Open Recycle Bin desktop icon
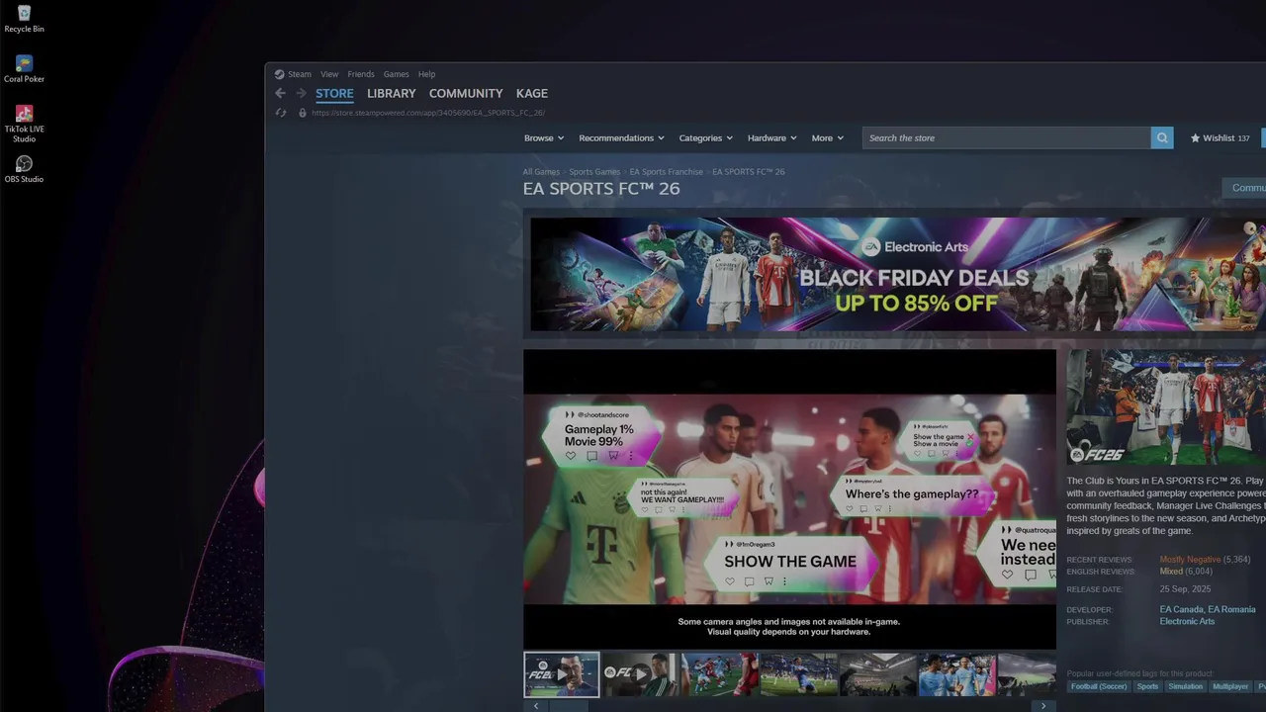This screenshot has width=1266, height=712. tap(24, 19)
